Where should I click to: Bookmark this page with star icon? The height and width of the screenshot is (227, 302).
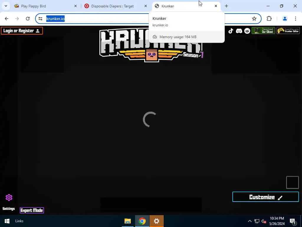[254, 19]
